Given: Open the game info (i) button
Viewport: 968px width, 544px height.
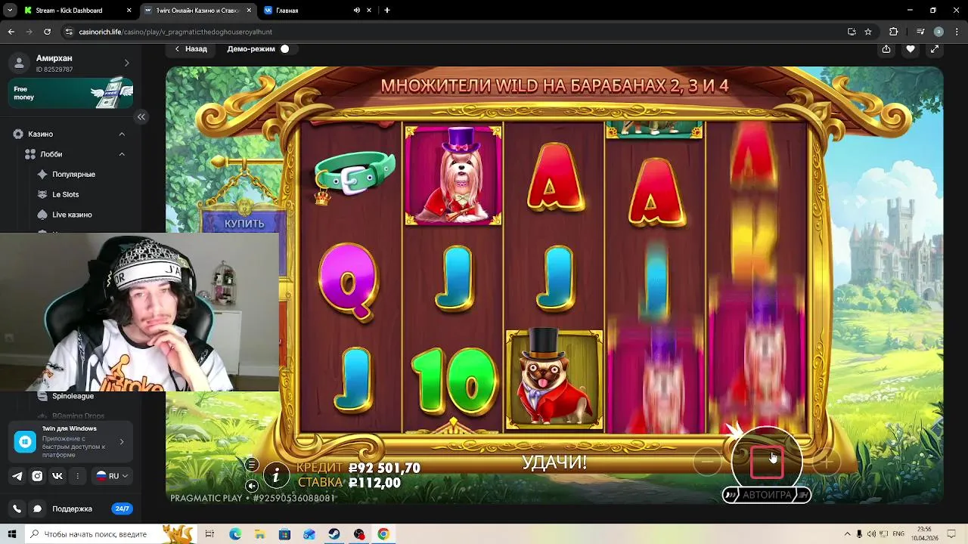Looking at the screenshot, I should (x=276, y=474).
